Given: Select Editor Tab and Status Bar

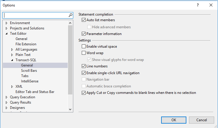Looking at the screenshot, I should [35, 92].
